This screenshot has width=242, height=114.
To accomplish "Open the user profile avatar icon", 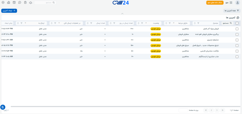I will (237, 3).
